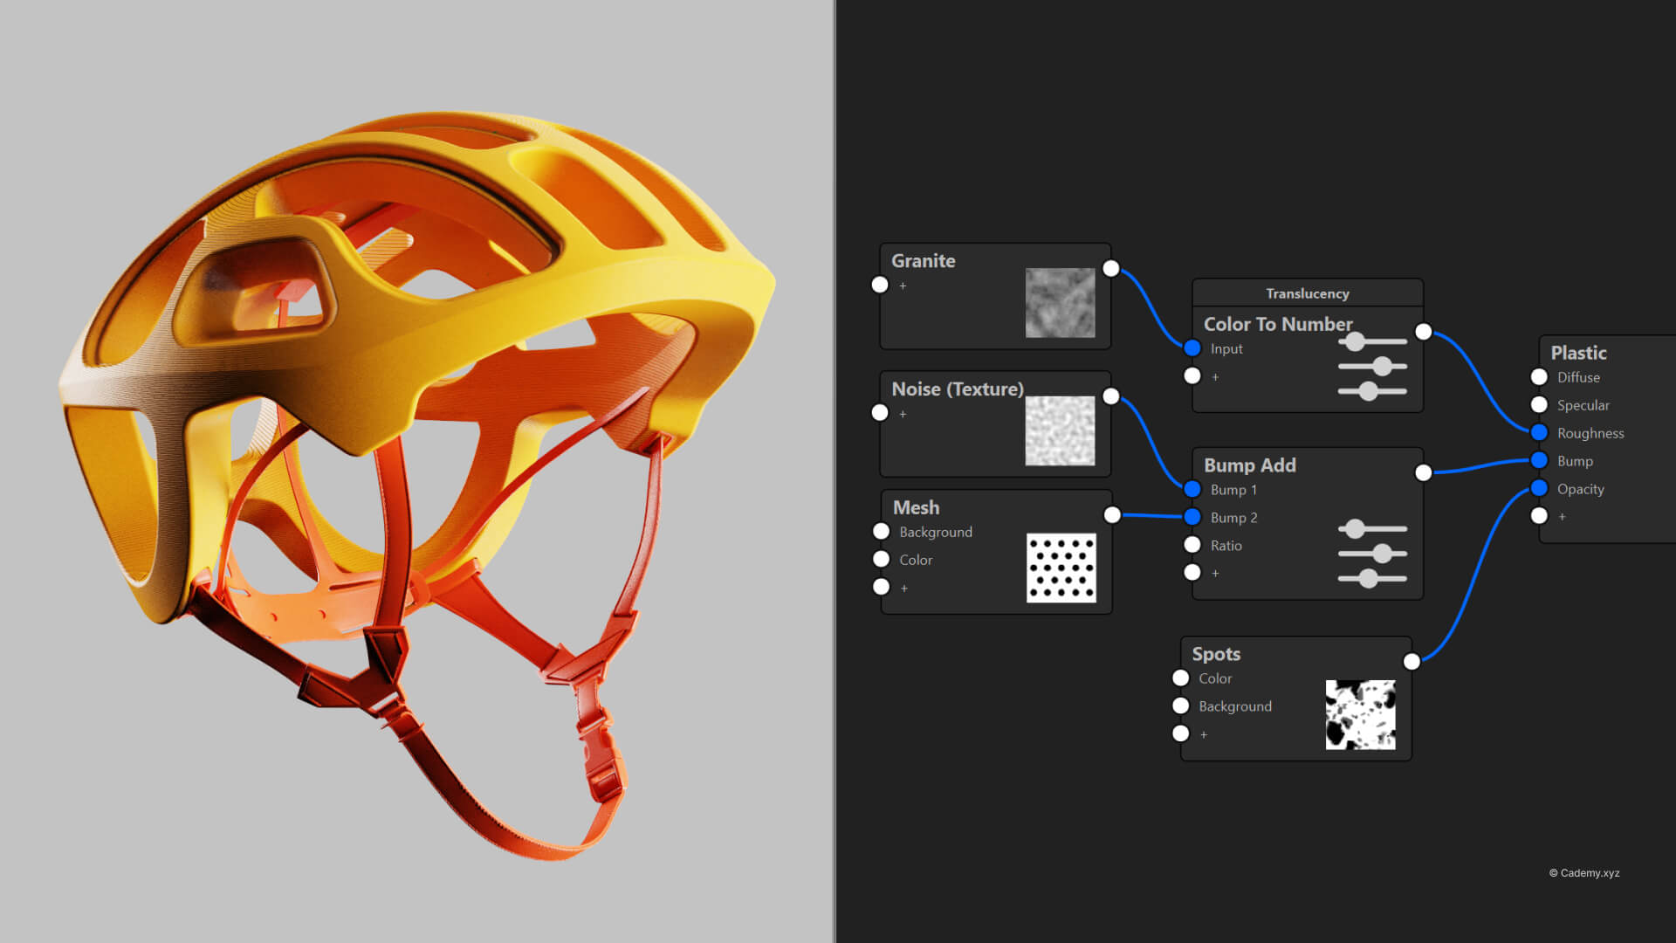Click the Spots Color input socket
The width and height of the screenshot is (1676, 943).
point(1181,678)
